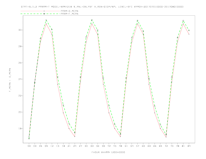Click the x-axis tick label 09
Viewport: 206px width, 159px height.
(46, 146)
